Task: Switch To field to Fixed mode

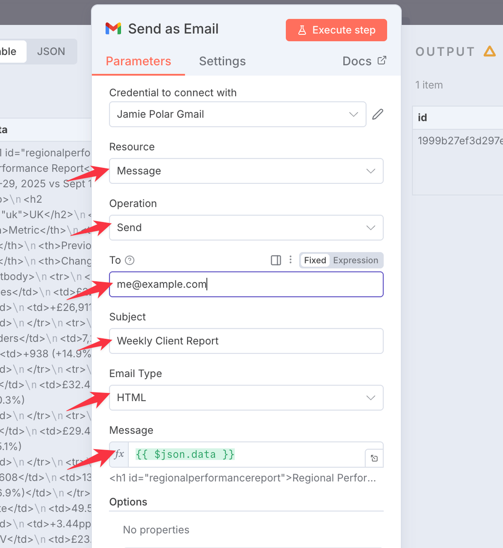Action: pos(315,260)
